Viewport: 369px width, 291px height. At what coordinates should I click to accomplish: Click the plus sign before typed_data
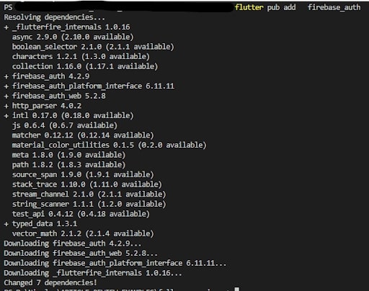click(6, 224)
